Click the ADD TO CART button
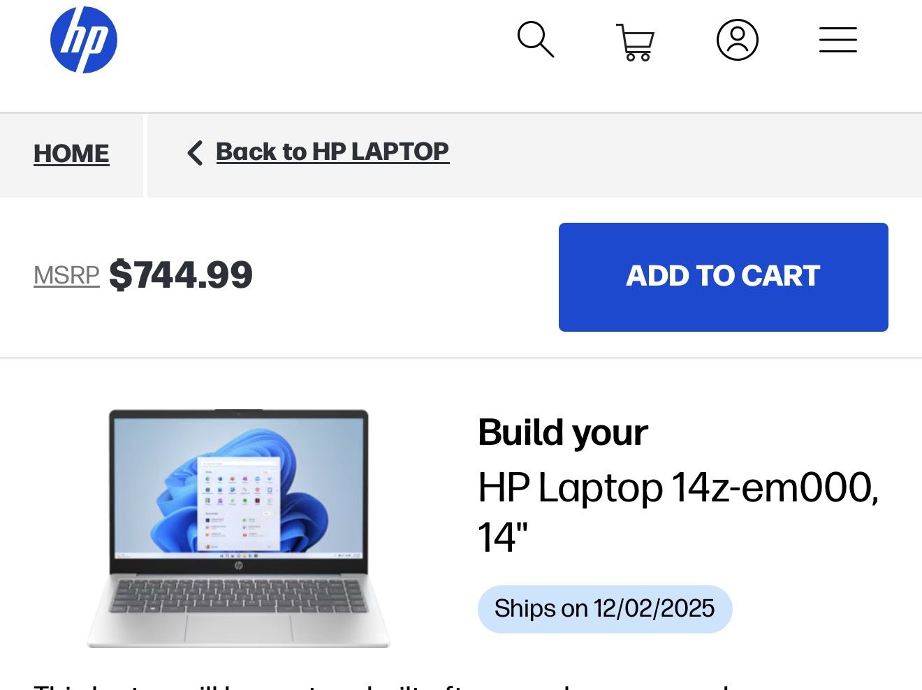Screen dimensions: 922x690 [722, 277]
